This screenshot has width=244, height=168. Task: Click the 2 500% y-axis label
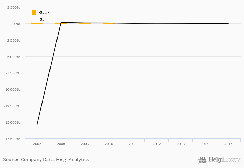14,7
